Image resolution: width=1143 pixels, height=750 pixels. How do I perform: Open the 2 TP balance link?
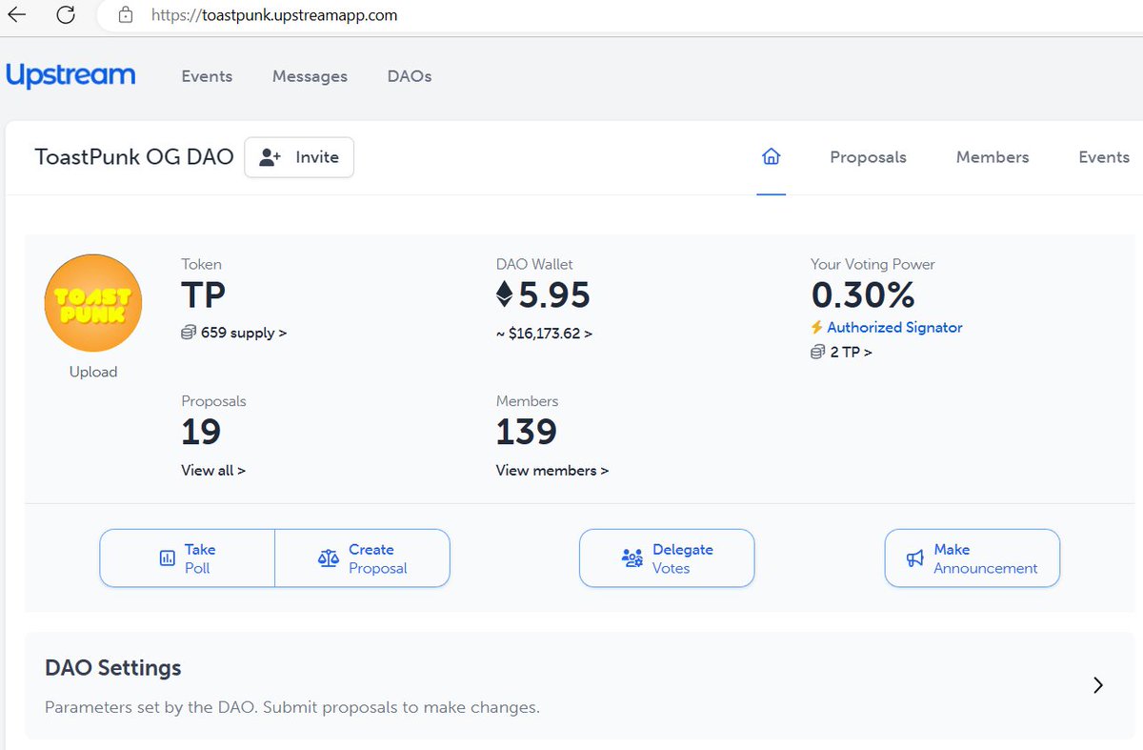tap(841, 352)
